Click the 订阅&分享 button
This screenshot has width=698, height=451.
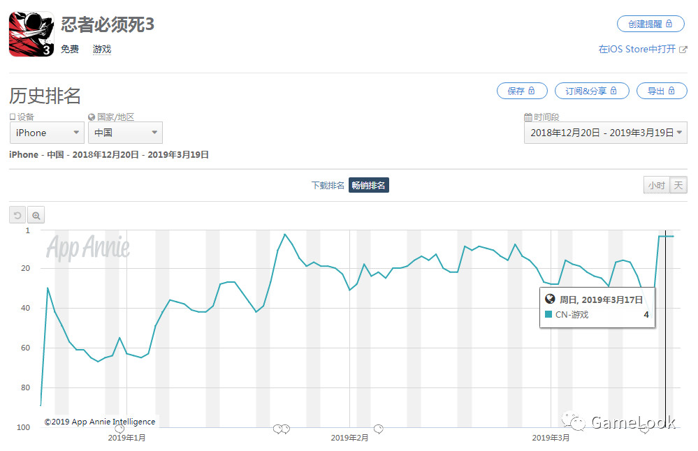pos(591,91)
